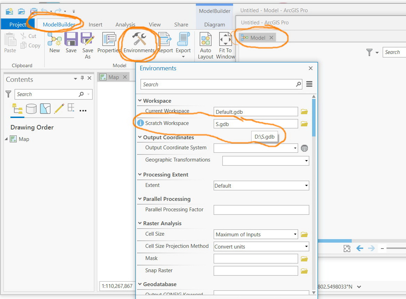
Task: Collapse Map tree node in Contents
Action: 6,139
